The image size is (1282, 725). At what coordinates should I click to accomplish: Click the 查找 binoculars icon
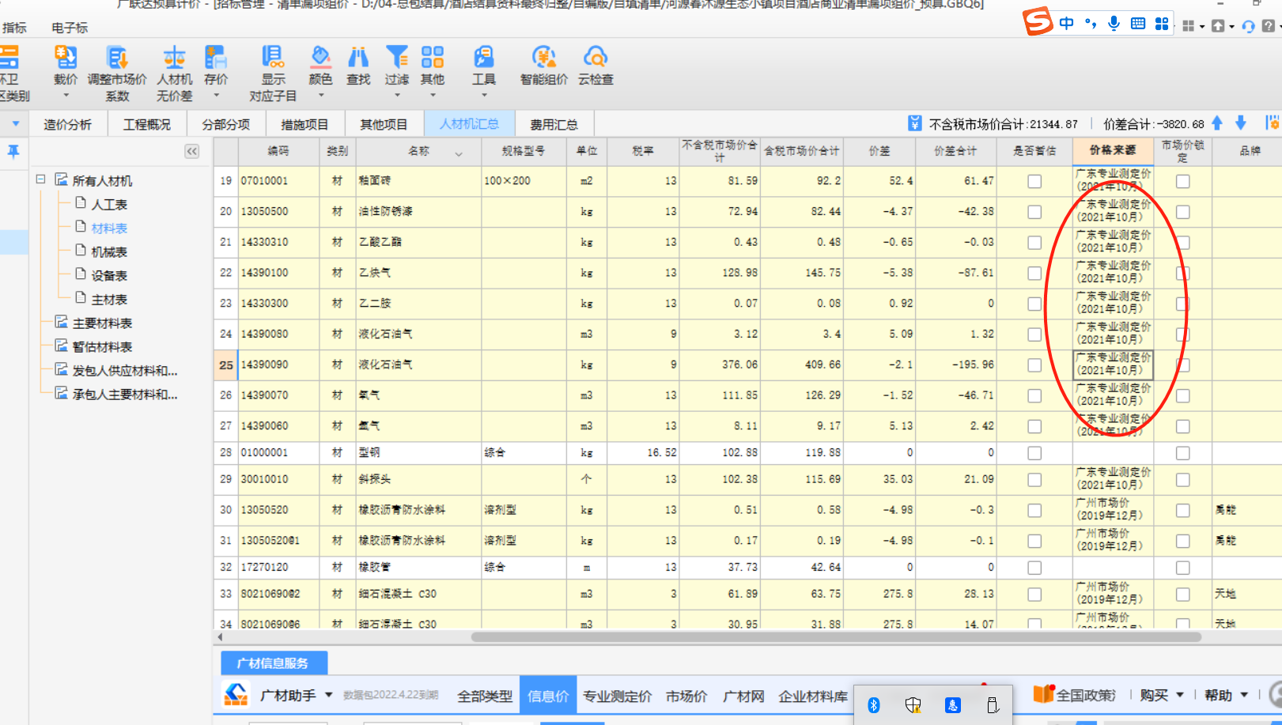click(358, 57)
